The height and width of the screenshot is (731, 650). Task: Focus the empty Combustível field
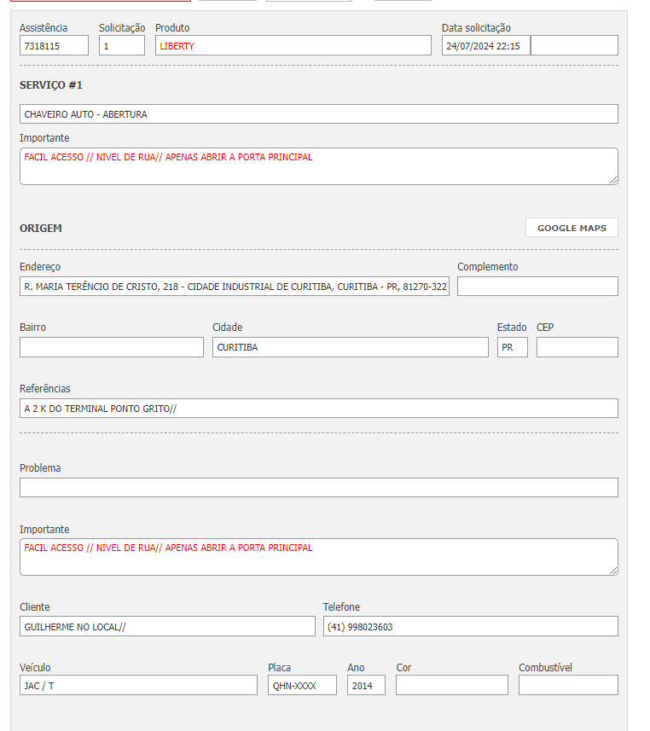pyautogui.click(x=568, y=686)
